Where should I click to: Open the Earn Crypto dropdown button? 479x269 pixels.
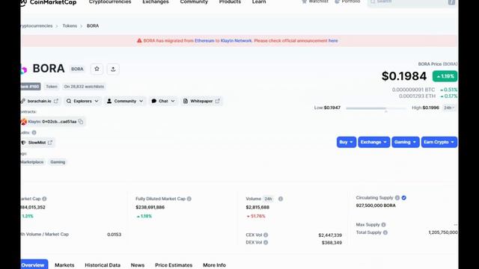pos(439,142)
